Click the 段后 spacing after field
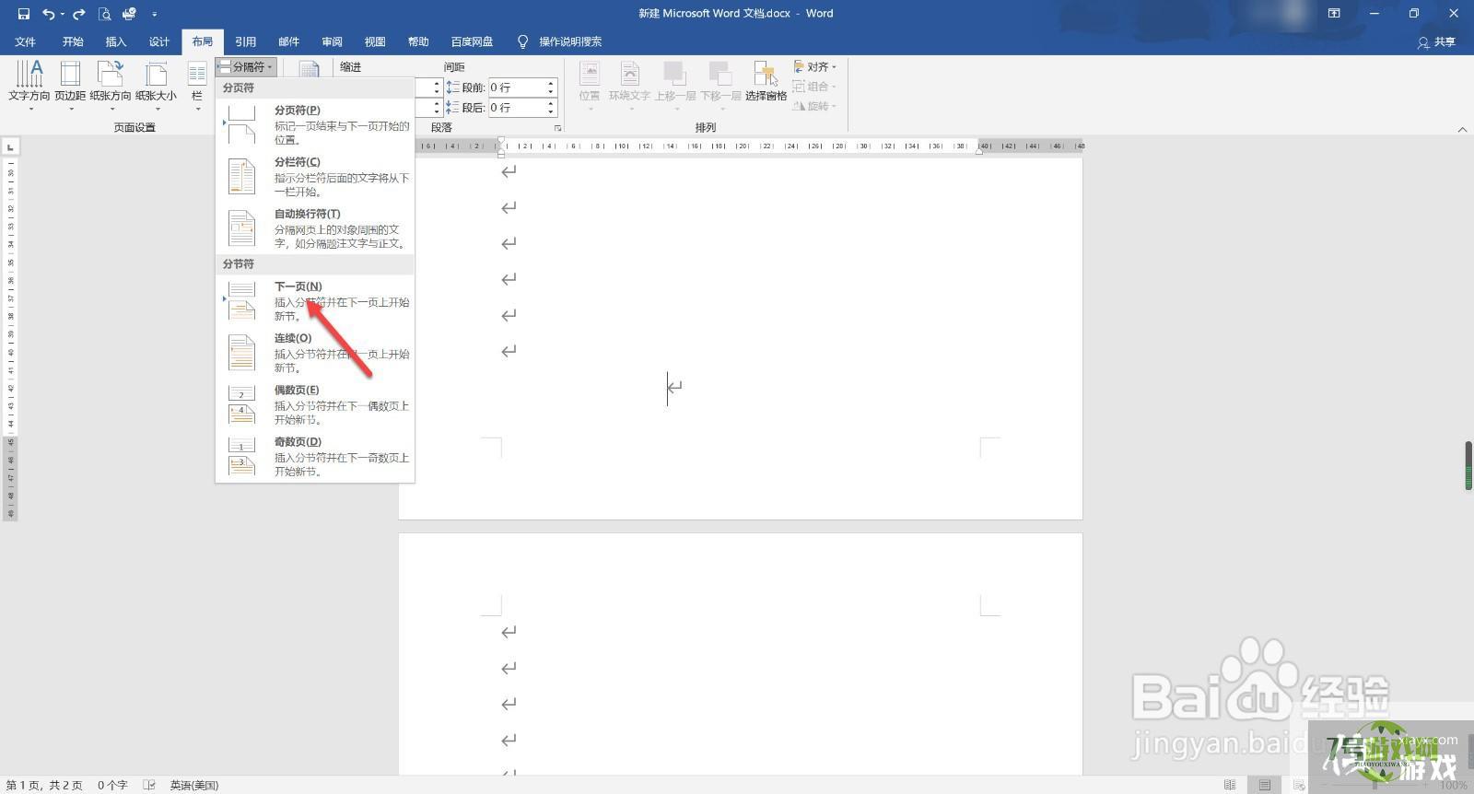The width and height of the screenshot is (1474, 794). coord(517,108)
